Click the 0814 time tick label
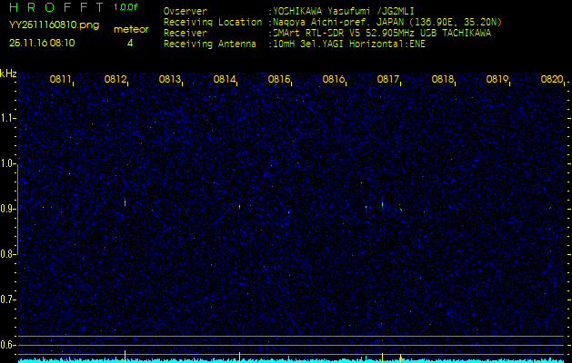572x363 pixels. [x=225, y=80]
